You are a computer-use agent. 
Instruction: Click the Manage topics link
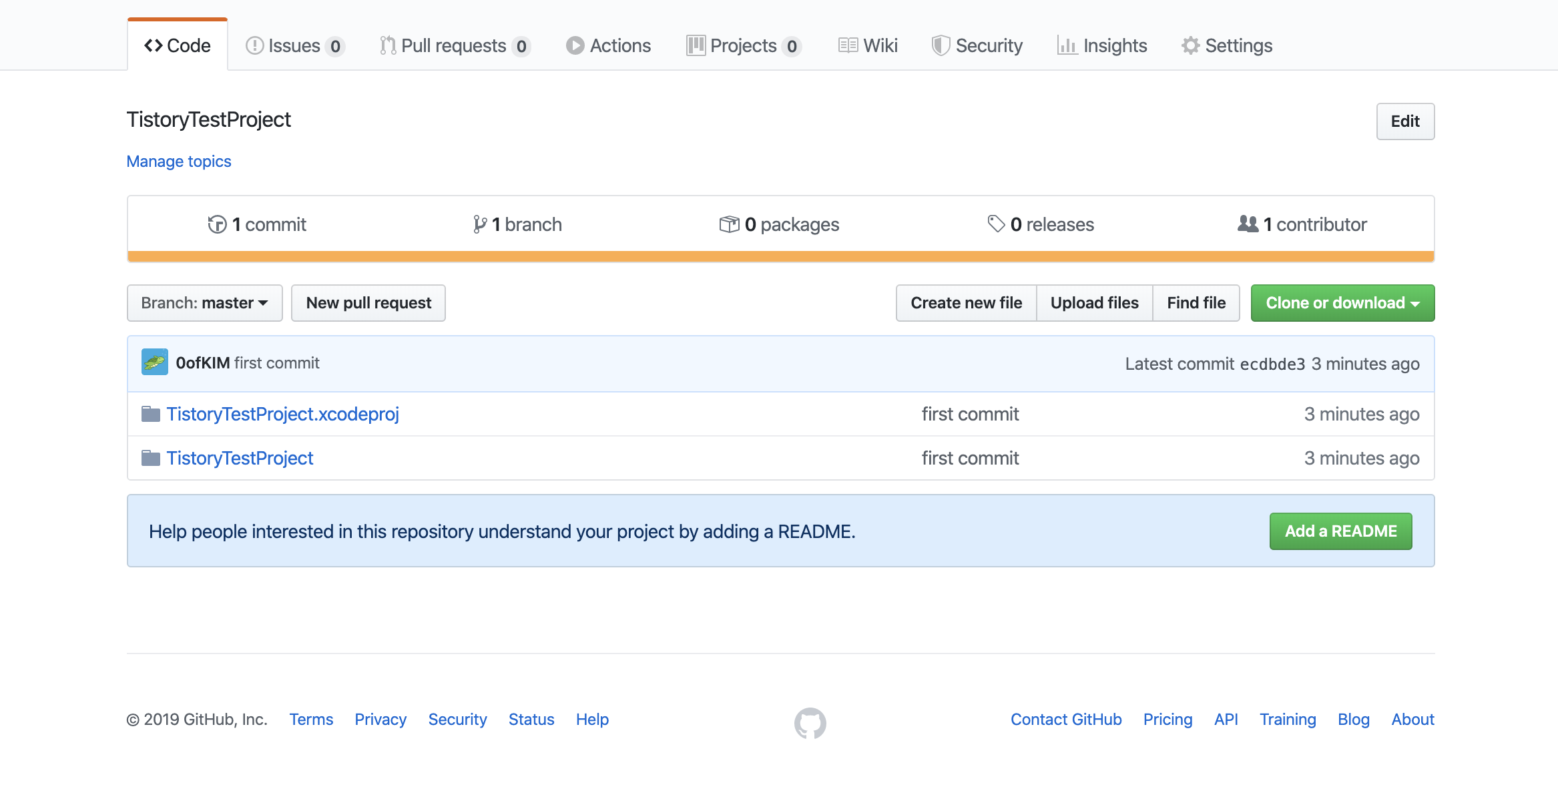[179, 162]
